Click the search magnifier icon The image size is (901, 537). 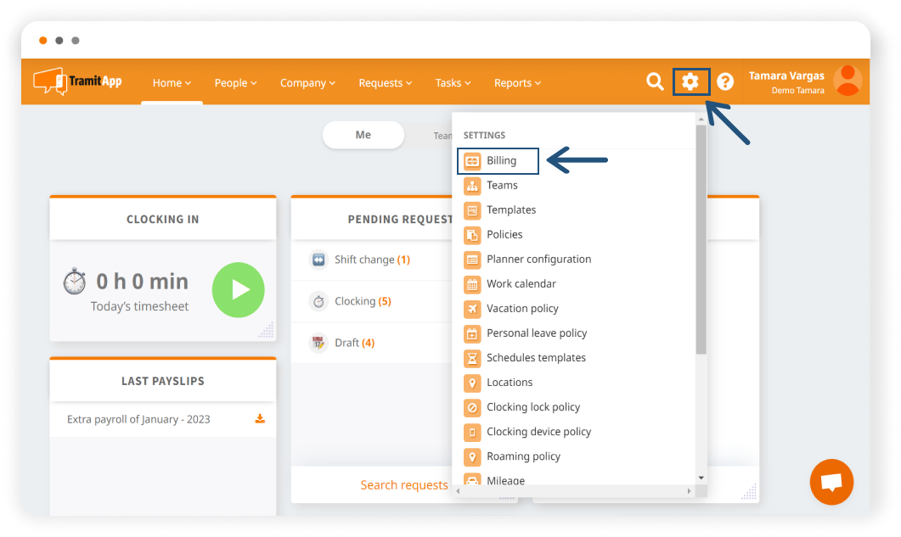coord(655,81)
